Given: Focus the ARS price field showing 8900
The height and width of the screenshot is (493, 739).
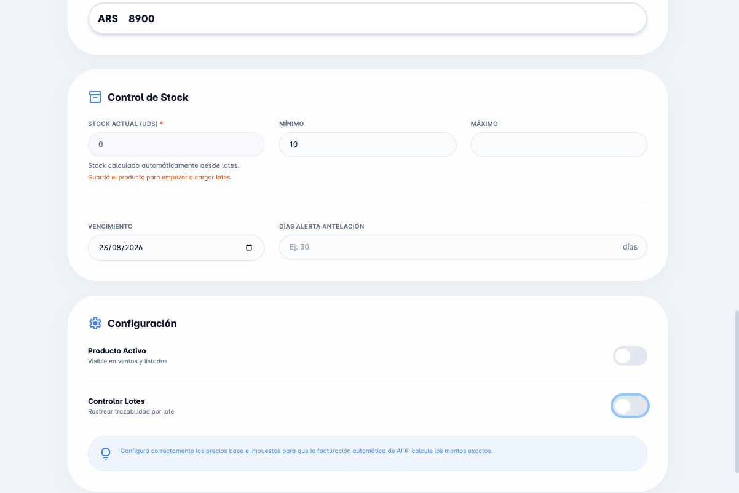Looking at the screenshot, I should [x=368, y=18].
